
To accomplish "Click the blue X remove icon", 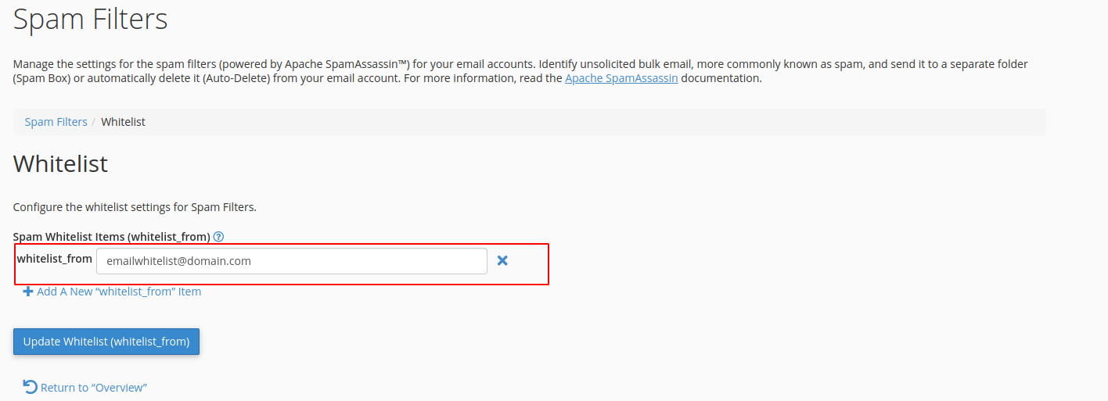I will coord(502,260).
